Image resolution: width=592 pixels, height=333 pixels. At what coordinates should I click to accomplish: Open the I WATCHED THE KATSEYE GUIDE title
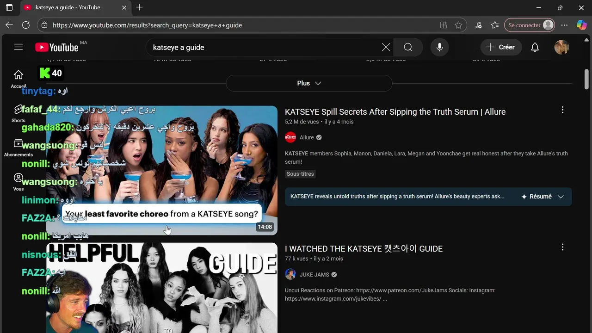[x=364, y=248]
